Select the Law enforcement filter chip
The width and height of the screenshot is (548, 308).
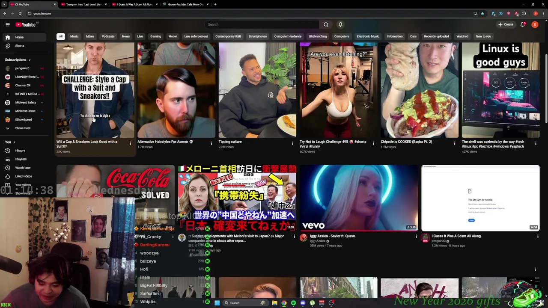coord(196,36)
